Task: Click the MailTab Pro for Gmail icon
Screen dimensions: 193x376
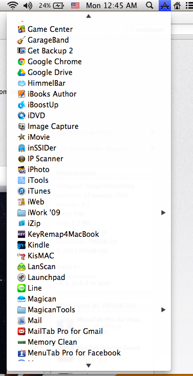Action: click(x=22, y=331)
